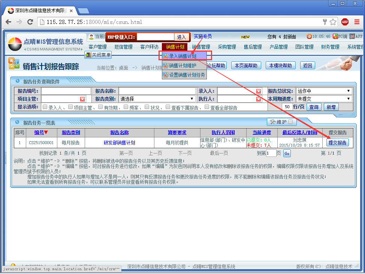Click the 报告编号 input field
Image resolution: width=365 pixels, height=274 pixels.
click(x=66, y=91)
